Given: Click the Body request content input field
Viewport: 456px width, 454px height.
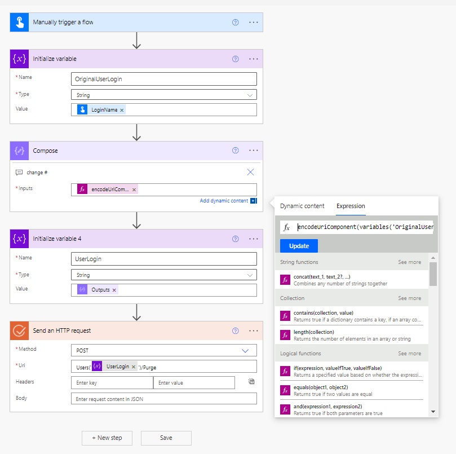Looking at the screenshot, I should pyautogui.click(x=163, y=399).
